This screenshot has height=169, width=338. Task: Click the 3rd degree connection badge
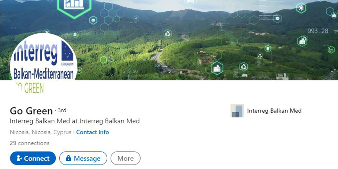tap(62, 110)
